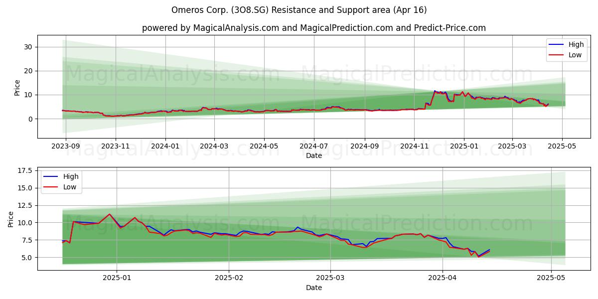Click the '12.5' price tick on the bottom chart
Screen dimensions: 598x299
[26, 205]
